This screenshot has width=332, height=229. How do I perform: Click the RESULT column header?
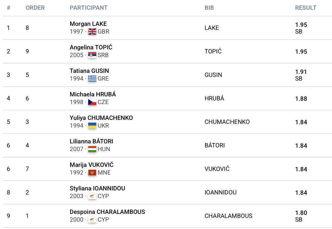click(306, 8)
